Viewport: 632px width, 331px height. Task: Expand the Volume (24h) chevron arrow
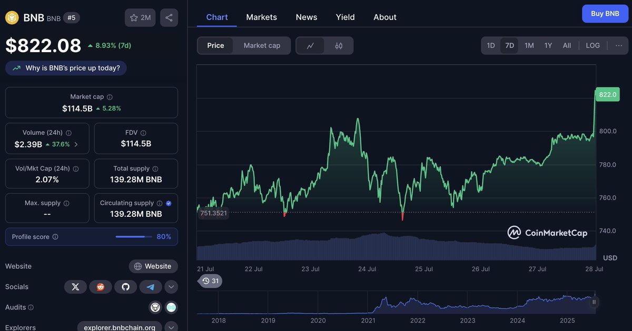(x=76, y=144)
